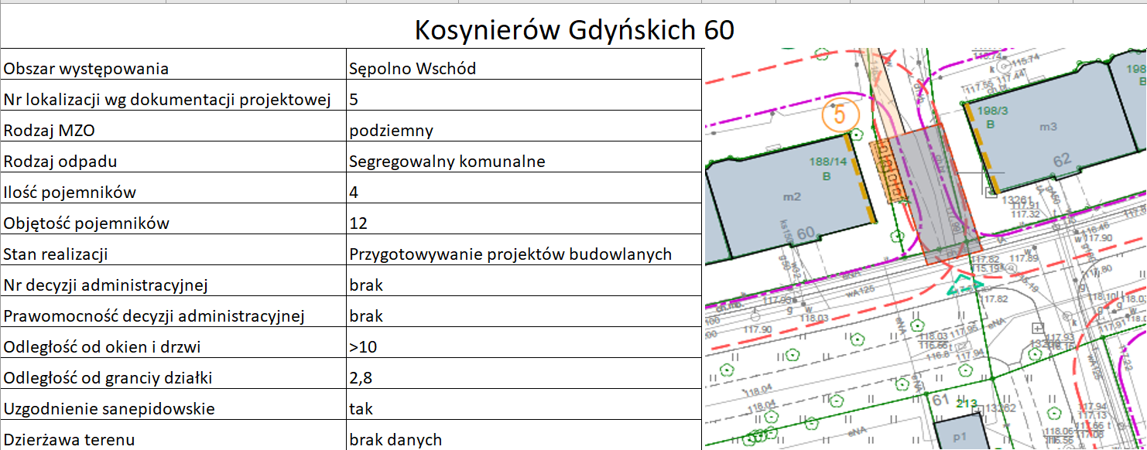Click the orange circled 5 map marker
The height and width of the screenshot is (450, 1147).
click(841, 114)
